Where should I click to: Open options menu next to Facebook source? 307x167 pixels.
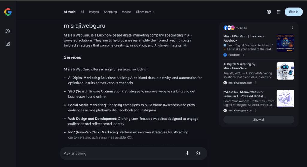click(244, 55)
